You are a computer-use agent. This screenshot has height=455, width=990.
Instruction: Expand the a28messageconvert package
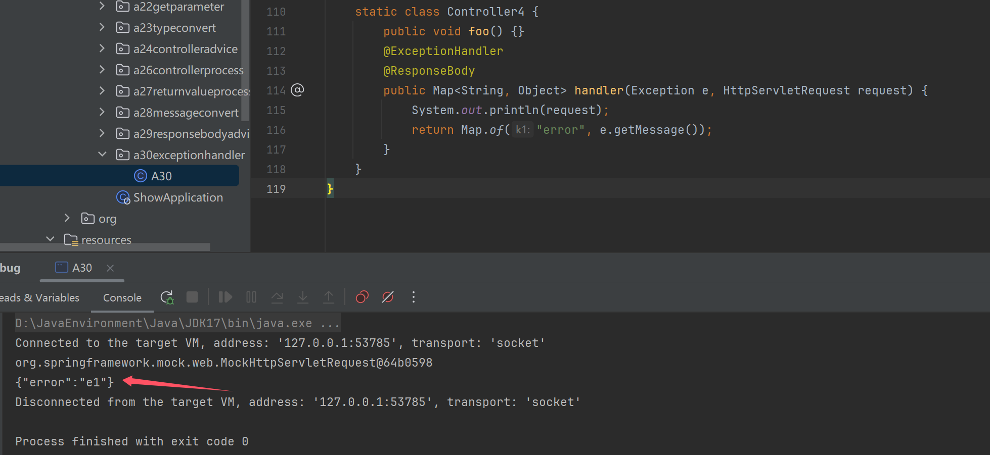point(102,112)
